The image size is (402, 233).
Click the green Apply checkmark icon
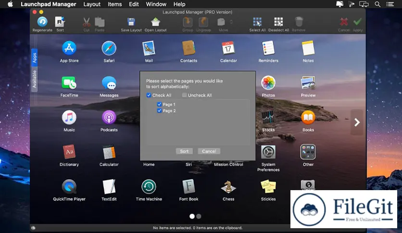click(357, 22)
